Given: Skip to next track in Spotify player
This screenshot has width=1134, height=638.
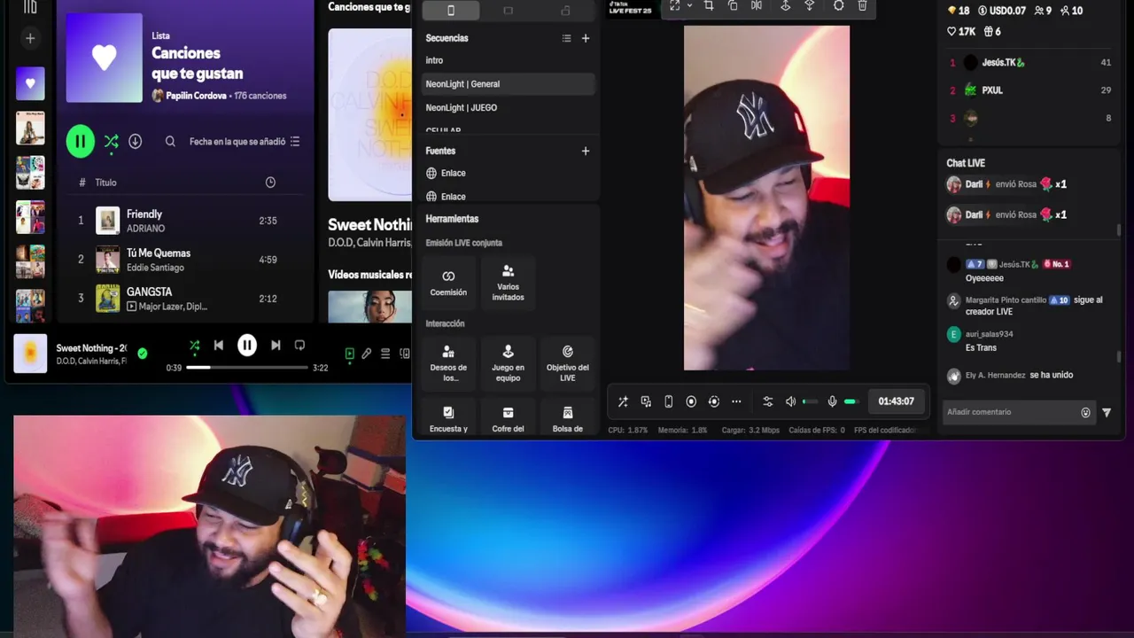Looking at the screenshot, I should click(x=276, y=346).
